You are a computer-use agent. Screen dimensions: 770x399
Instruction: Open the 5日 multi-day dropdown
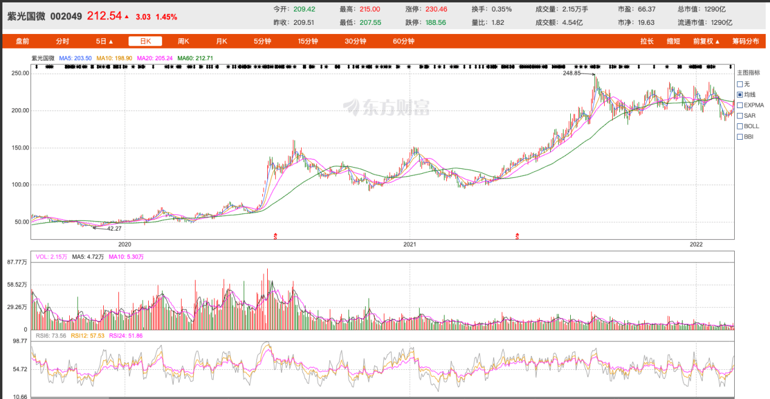pos(105,41)
